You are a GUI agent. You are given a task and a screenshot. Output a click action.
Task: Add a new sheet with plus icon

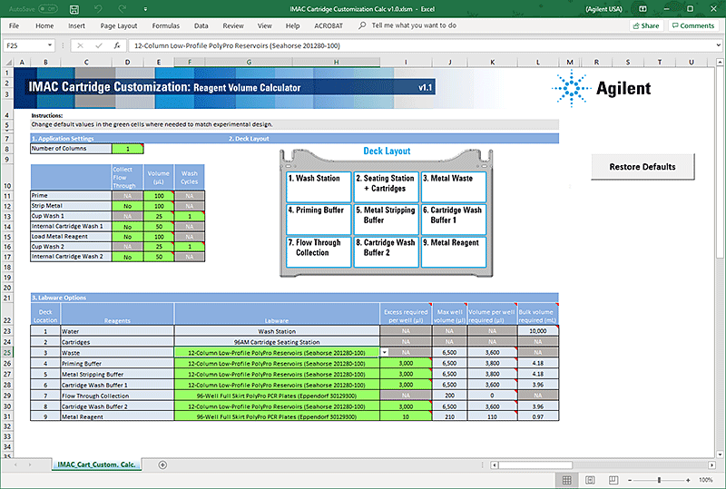point(162,465)
